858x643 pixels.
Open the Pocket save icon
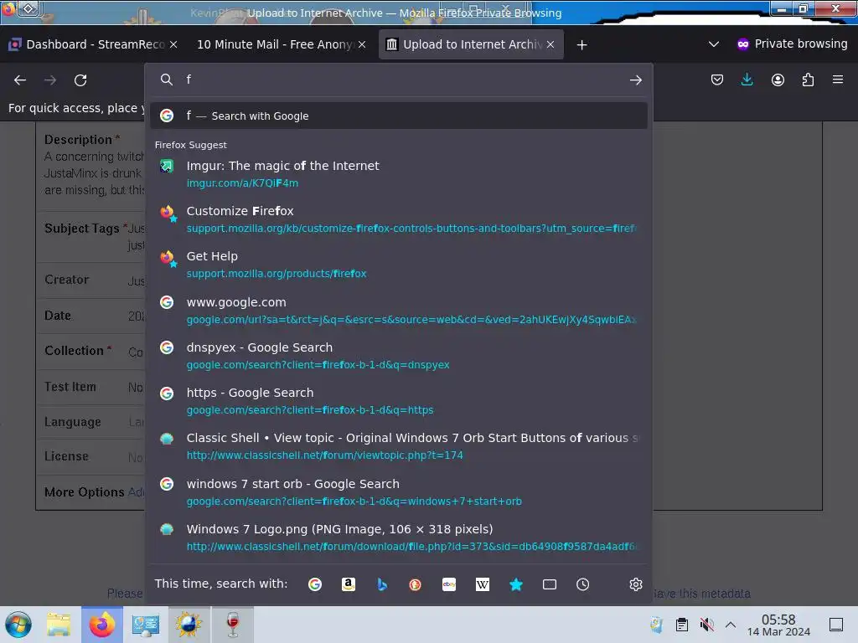tap(717, 80)
